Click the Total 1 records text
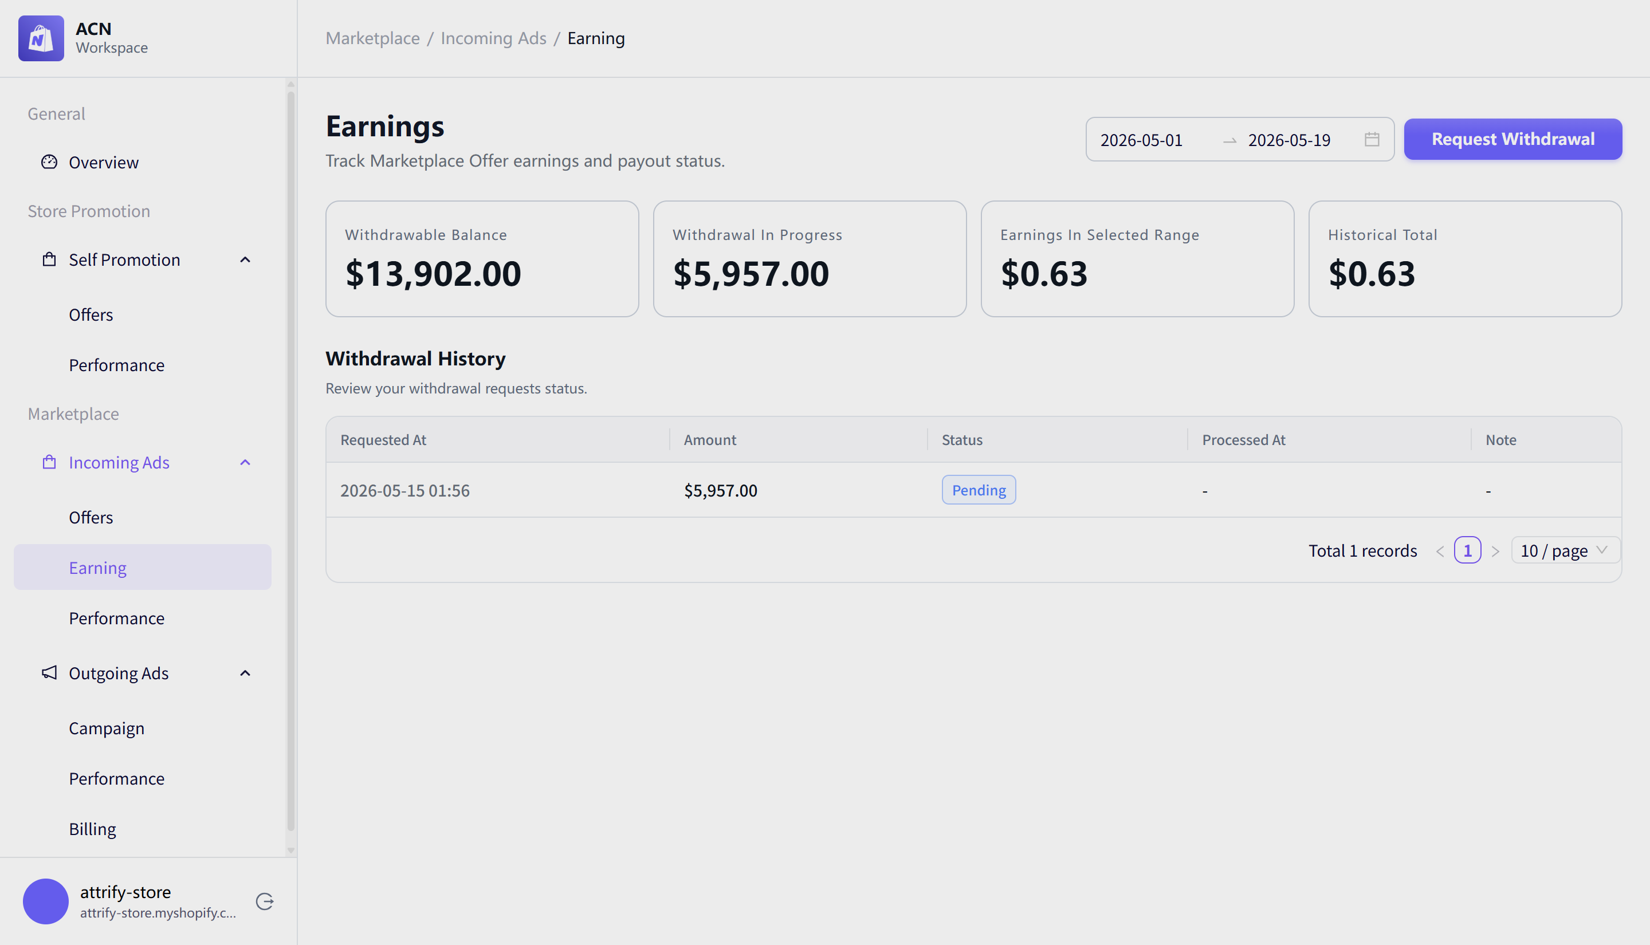 point(1362,551)
